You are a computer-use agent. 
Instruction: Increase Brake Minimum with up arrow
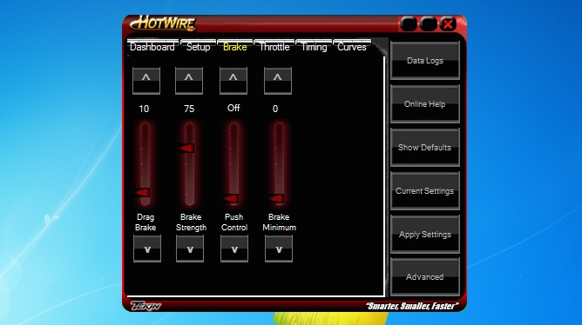point(278,81)
